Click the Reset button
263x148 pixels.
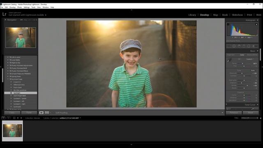(251, 113)
